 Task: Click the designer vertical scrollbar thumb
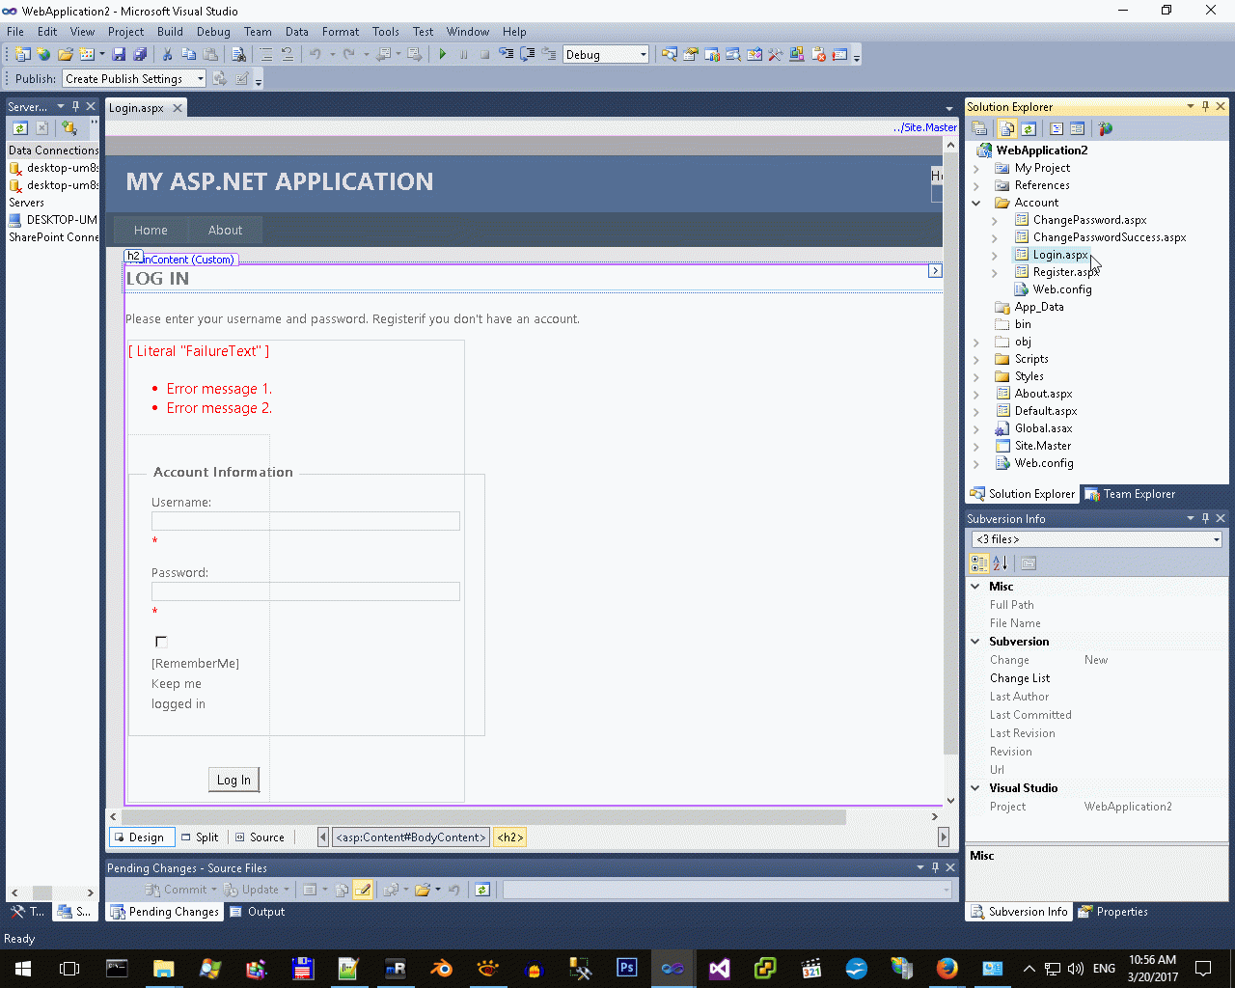[949, 453]
